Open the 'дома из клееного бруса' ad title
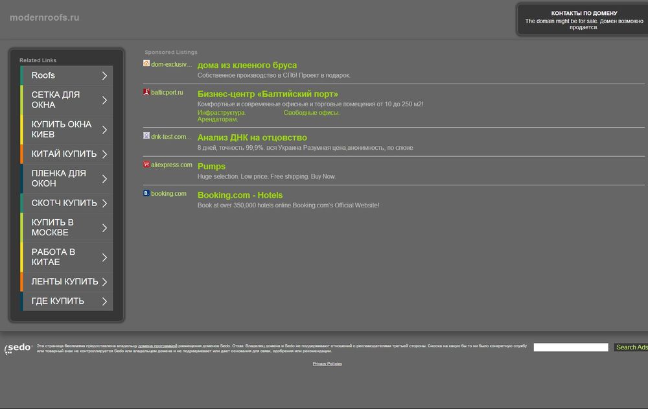The width and height of the screenshot is (648, 409). click(247, 65)
